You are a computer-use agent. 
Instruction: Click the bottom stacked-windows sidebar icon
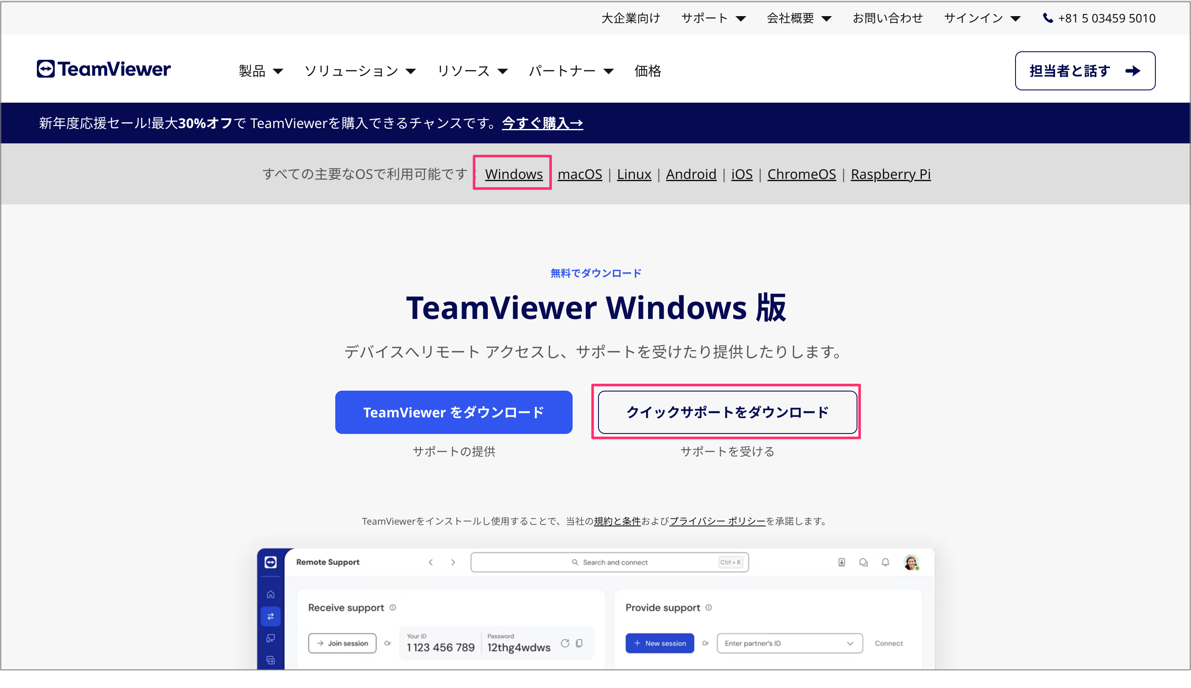pyautogui.click(x=270, y=660)
